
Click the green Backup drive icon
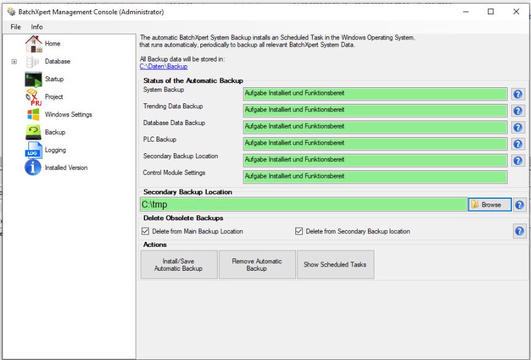(33, 132)
